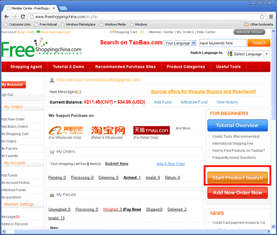Expand the Service Tool dropdown
Screen dimensions: 277x235
[250, 32]
